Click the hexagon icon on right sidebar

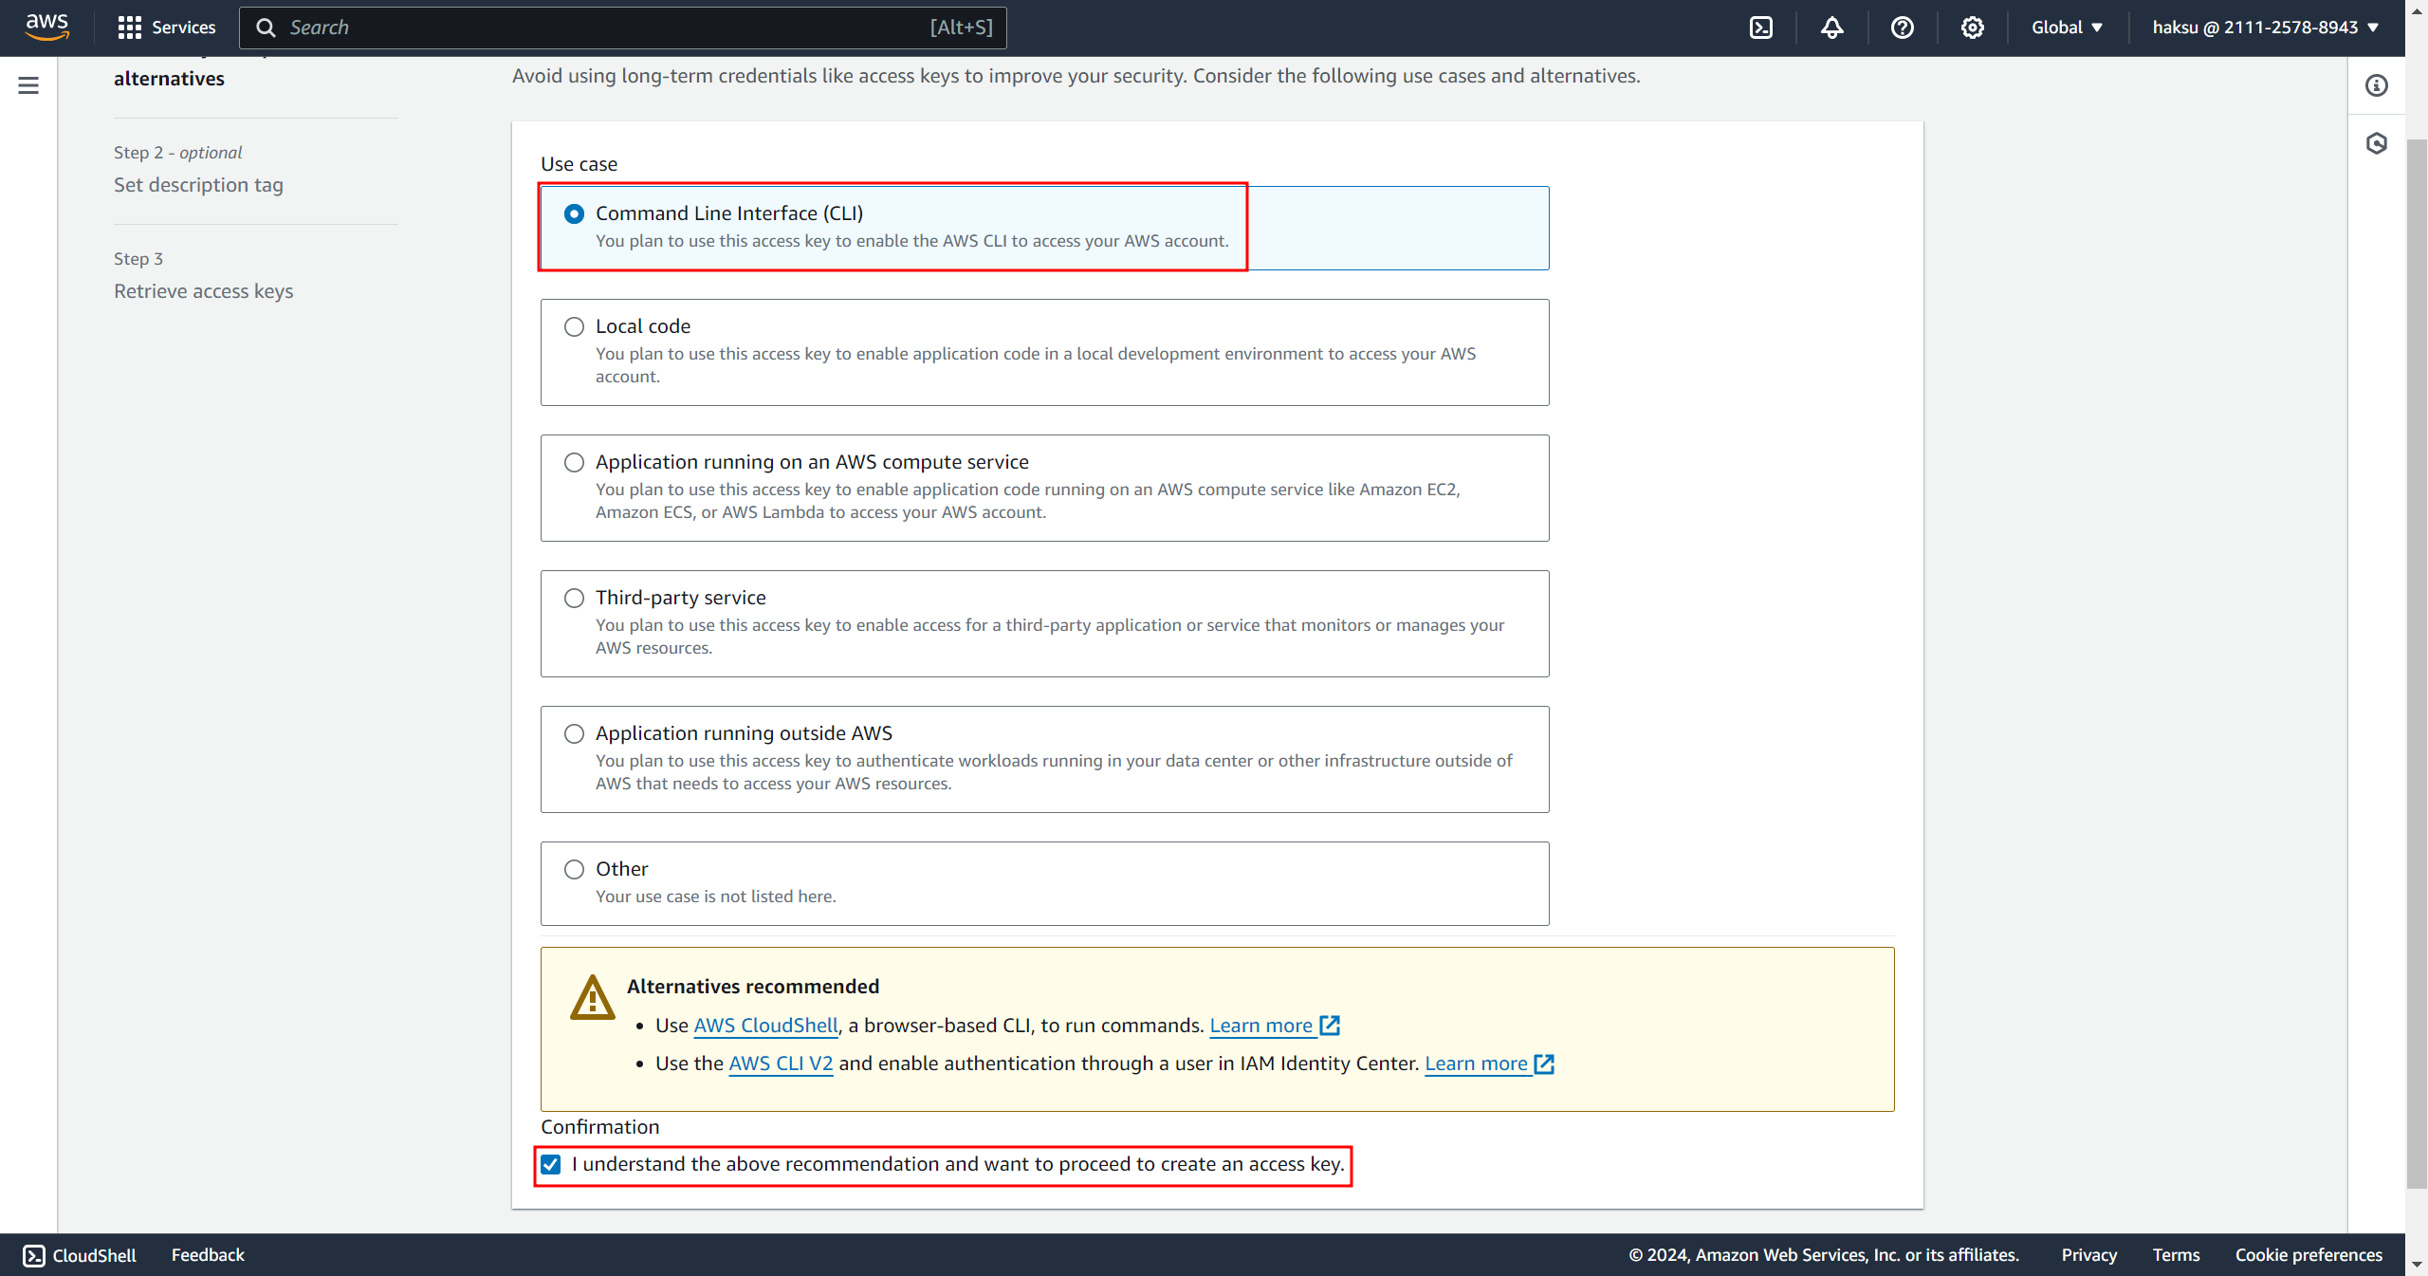click(2376, 143)
